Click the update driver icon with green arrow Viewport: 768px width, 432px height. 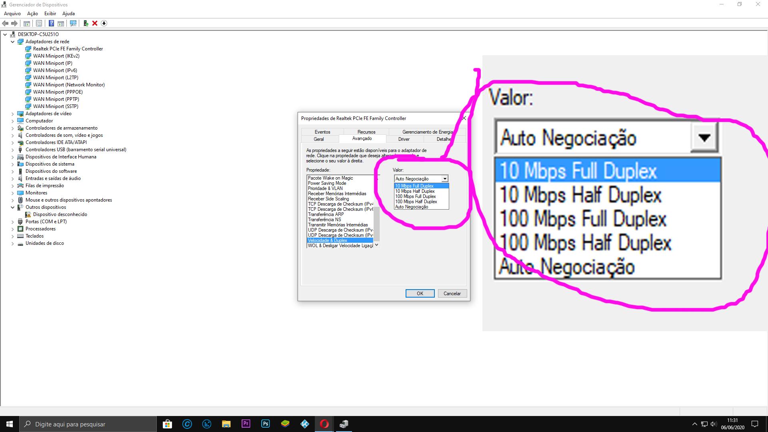pyautogui.click(x=86, y=23)
